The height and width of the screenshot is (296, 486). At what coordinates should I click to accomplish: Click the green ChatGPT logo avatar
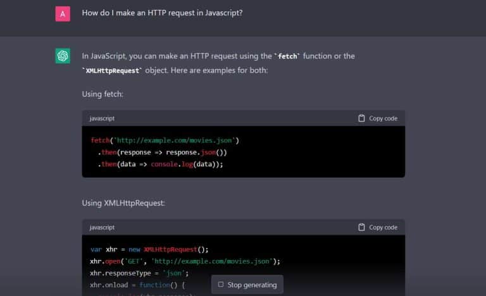(x=63, y=56)
